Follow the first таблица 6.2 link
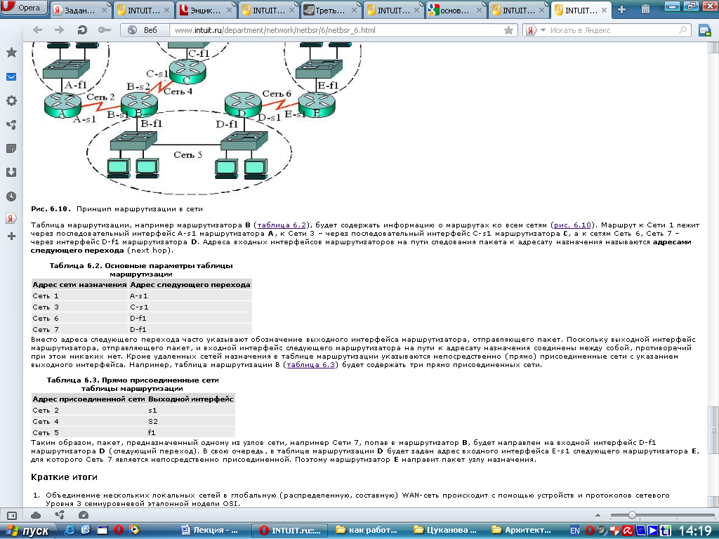Screen dimensions: 719x539 (x=282, y=225)
